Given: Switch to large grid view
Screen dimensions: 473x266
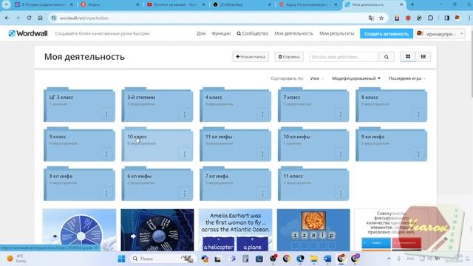Looking at the screenshot, I should click(408, 57).
